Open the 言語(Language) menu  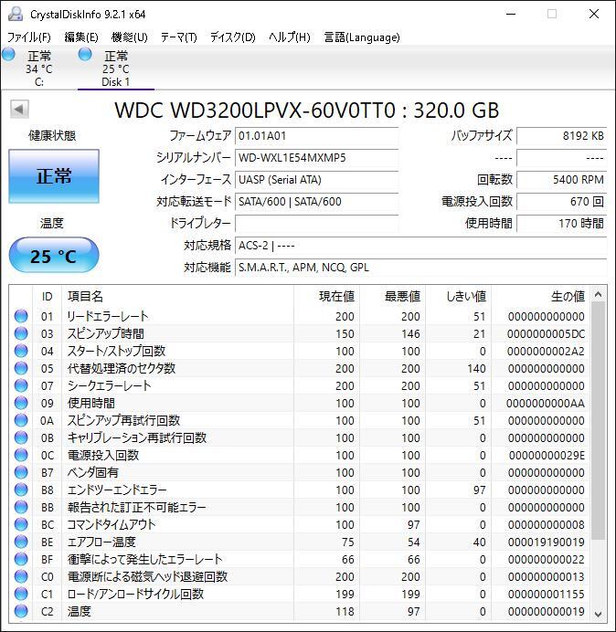coord(362,37)
